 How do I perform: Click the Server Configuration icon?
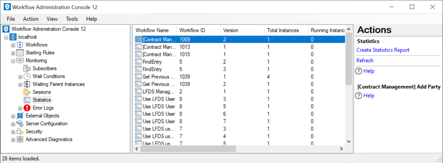[20, 124]
